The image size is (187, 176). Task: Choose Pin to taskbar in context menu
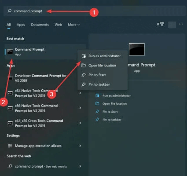(99, 84)
